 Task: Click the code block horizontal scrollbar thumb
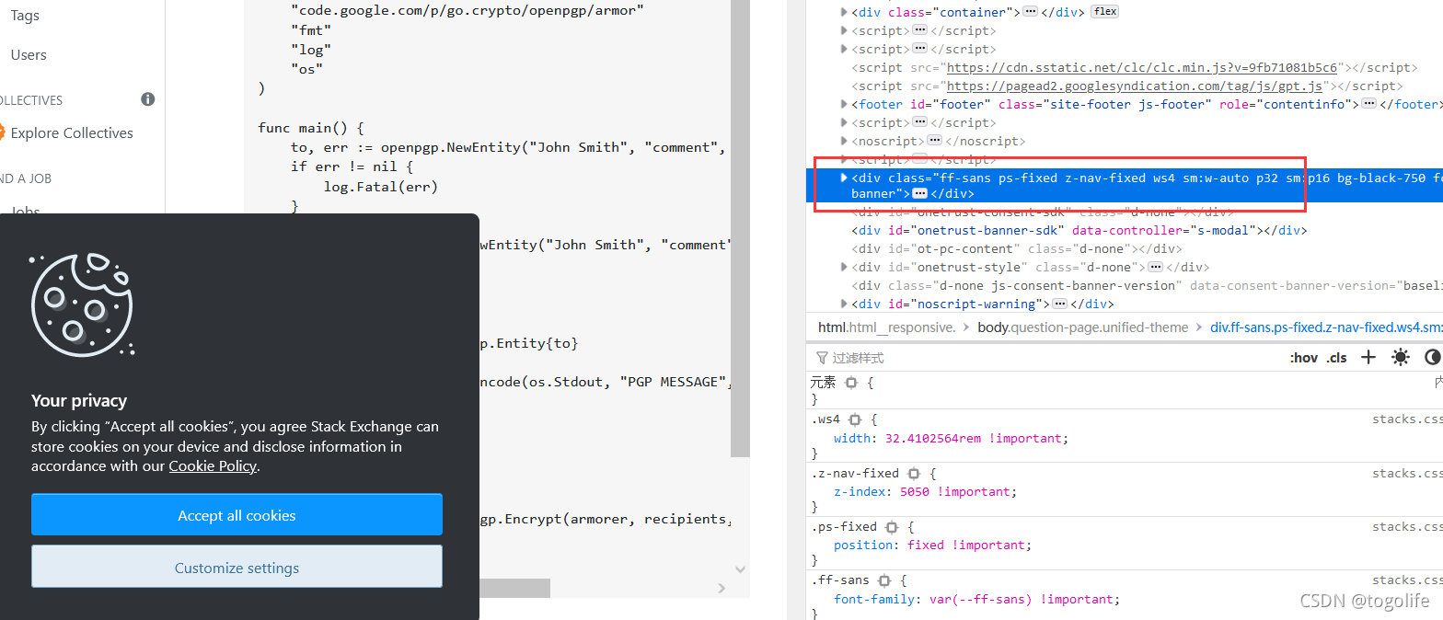click(514, 588)
